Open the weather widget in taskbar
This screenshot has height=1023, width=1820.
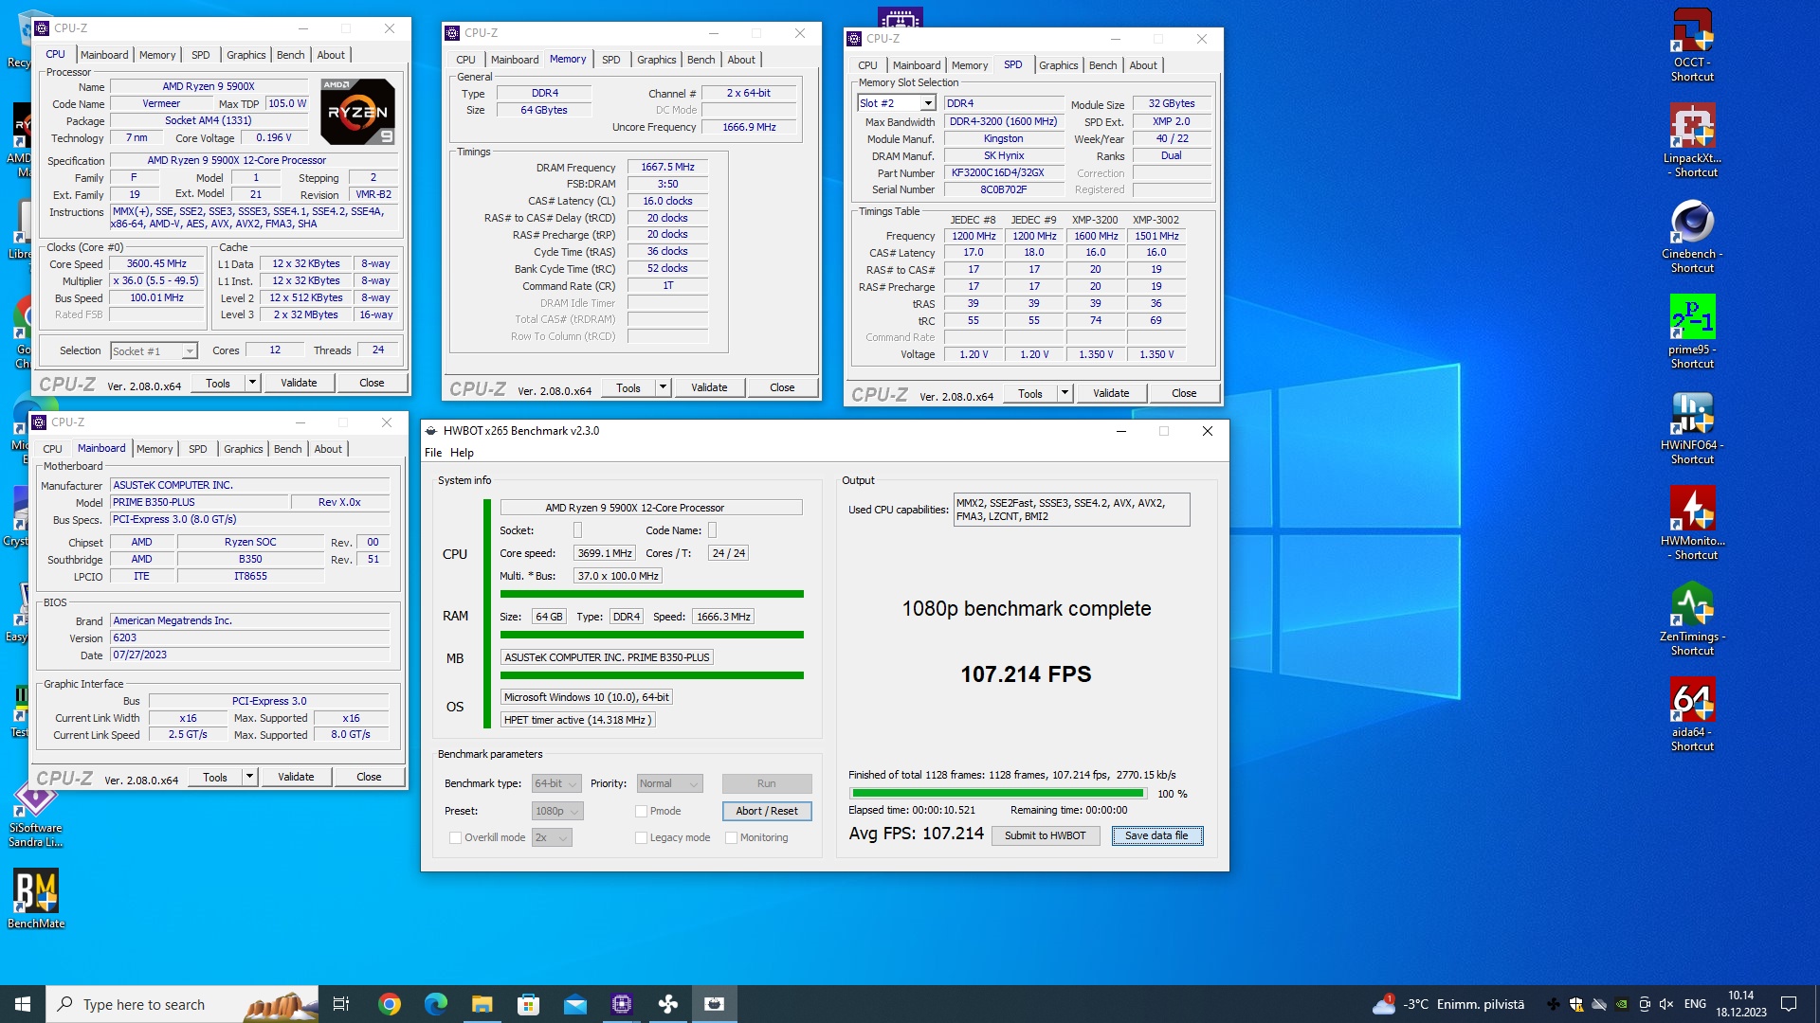[x=1448, y=1004]
